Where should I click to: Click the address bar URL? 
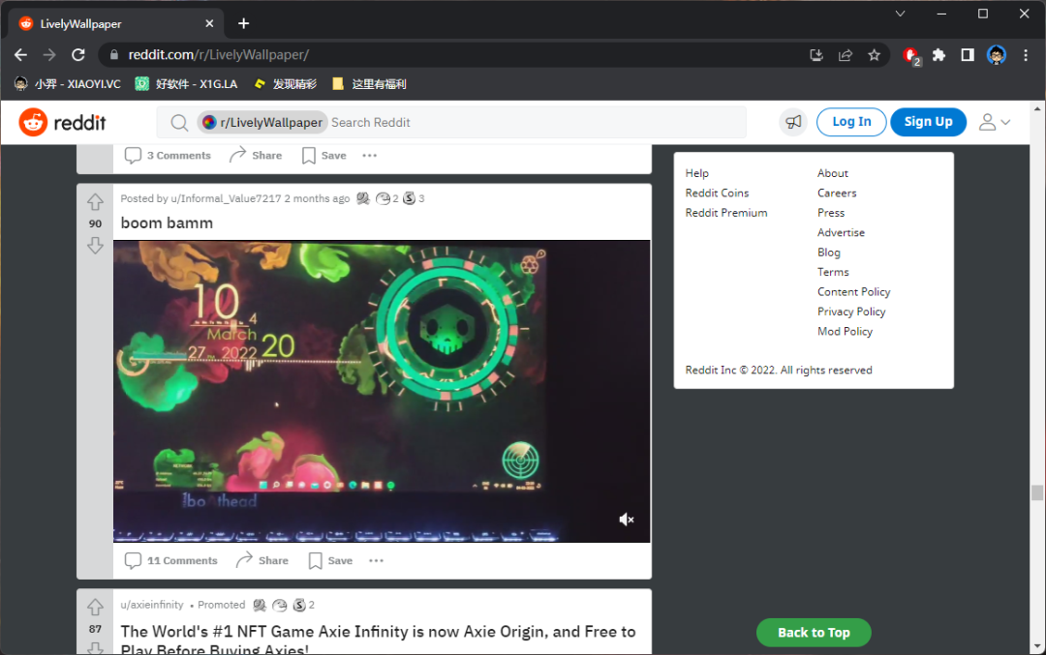click(x=218, y=54)
